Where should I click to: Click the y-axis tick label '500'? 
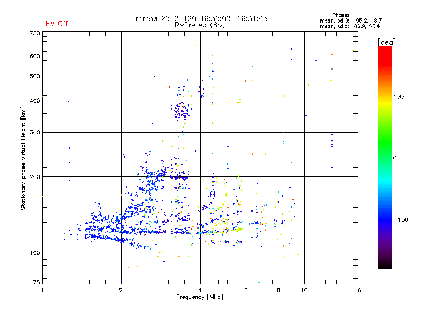[35, 76]
